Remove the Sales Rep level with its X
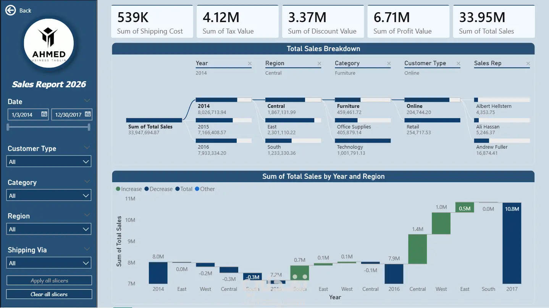Viewport: 549px width, 308px height. [x=528, y=64]
